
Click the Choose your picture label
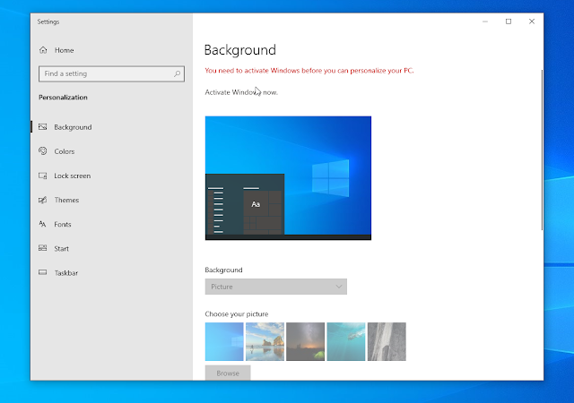tap(237, 314)
